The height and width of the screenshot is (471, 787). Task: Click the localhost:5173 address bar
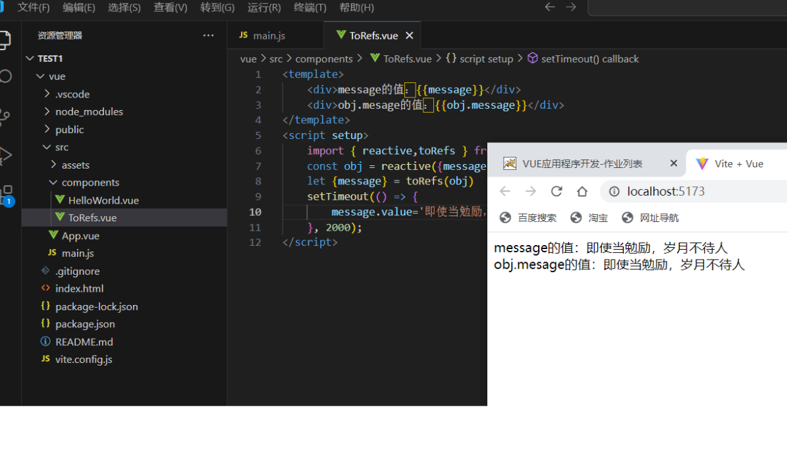(x=694, y=191)
